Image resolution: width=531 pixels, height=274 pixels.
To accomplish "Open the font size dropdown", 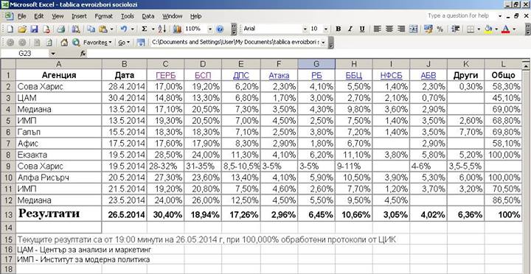I will coord(326,29).
